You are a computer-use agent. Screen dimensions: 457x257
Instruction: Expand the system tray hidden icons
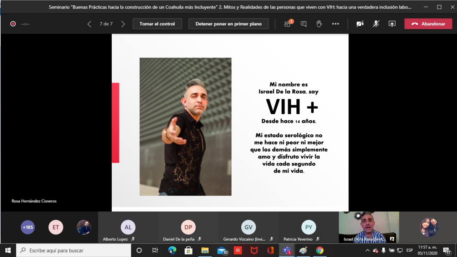pos(367,250)
